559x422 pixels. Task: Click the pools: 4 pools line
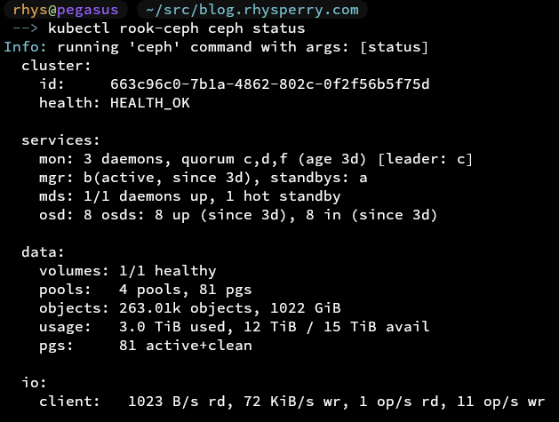pos(146,290)
